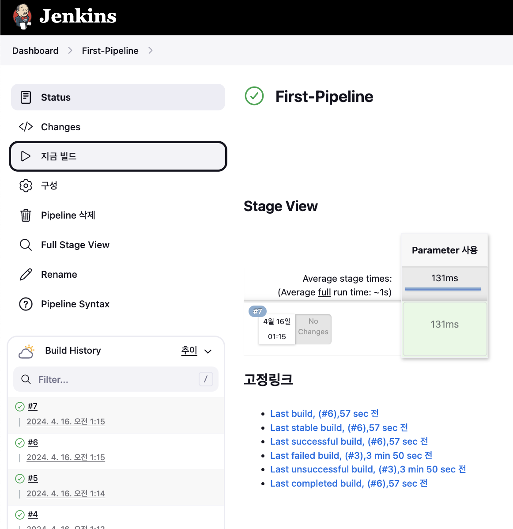Click the play icon for 지금 빌드
This screenshot has height=529, width=513.
coord(26,156)
